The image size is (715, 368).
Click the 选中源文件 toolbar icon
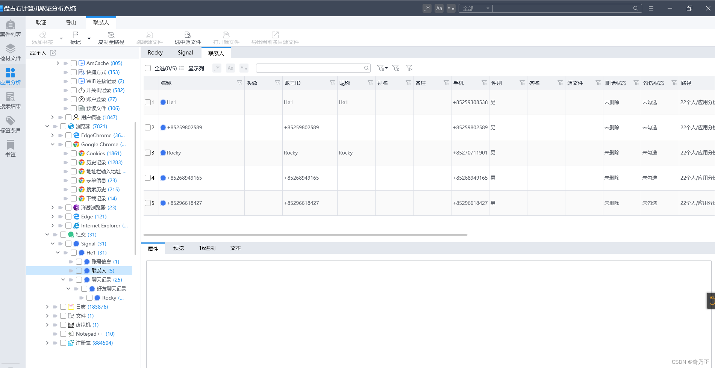tap(188, 35)
